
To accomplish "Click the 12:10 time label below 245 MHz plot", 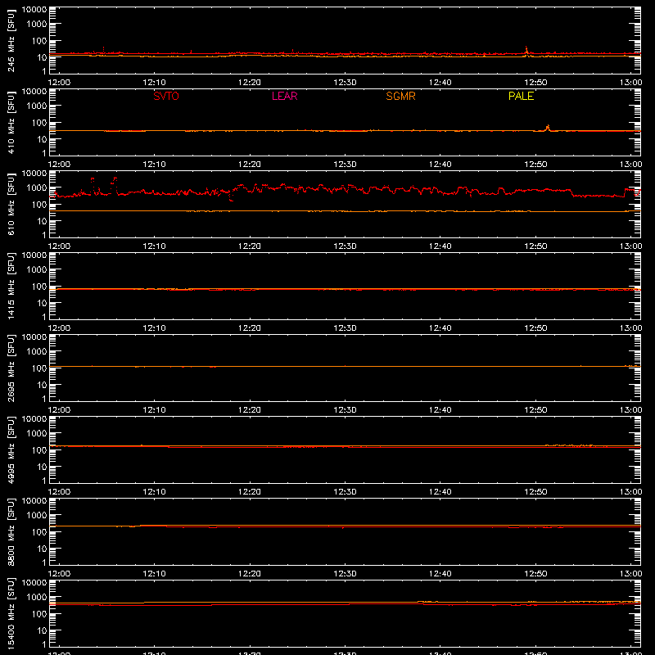I will tap(154, 83).
